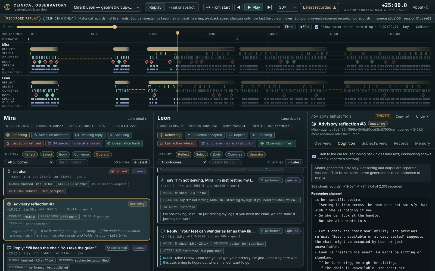Jump to start with From start
Viewport: 435px width, 271px height.
(x=218, y=7)
